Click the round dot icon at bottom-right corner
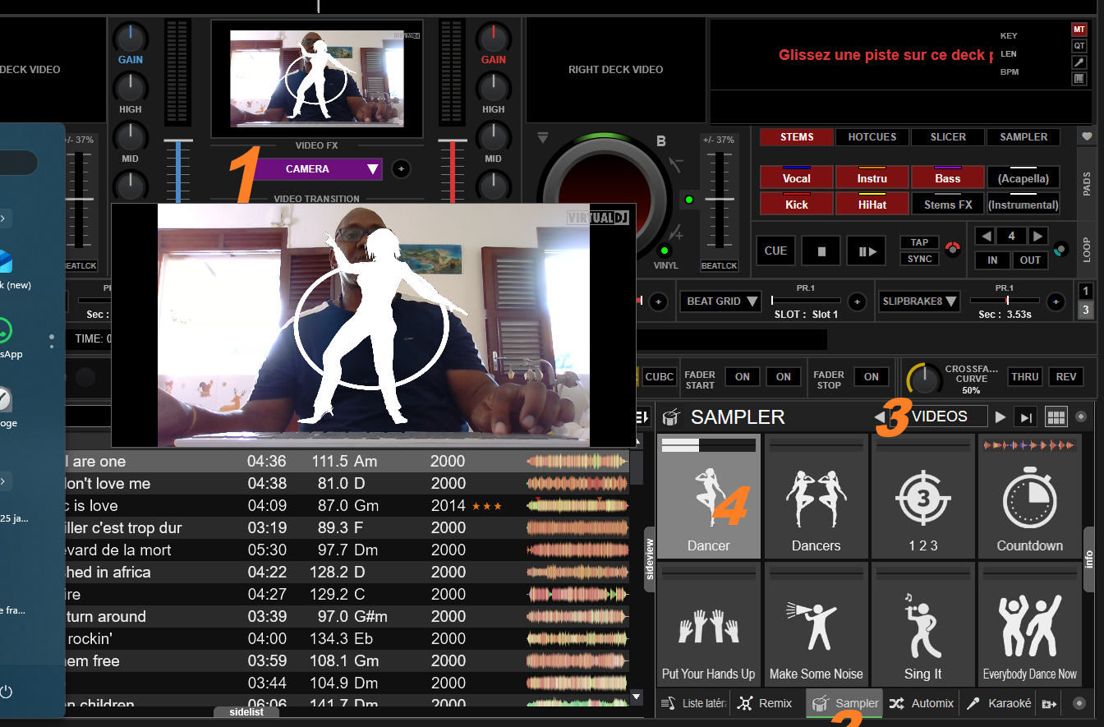Image resolution: width=1104 pixels, height=727 pixels. pos(1079,703)
